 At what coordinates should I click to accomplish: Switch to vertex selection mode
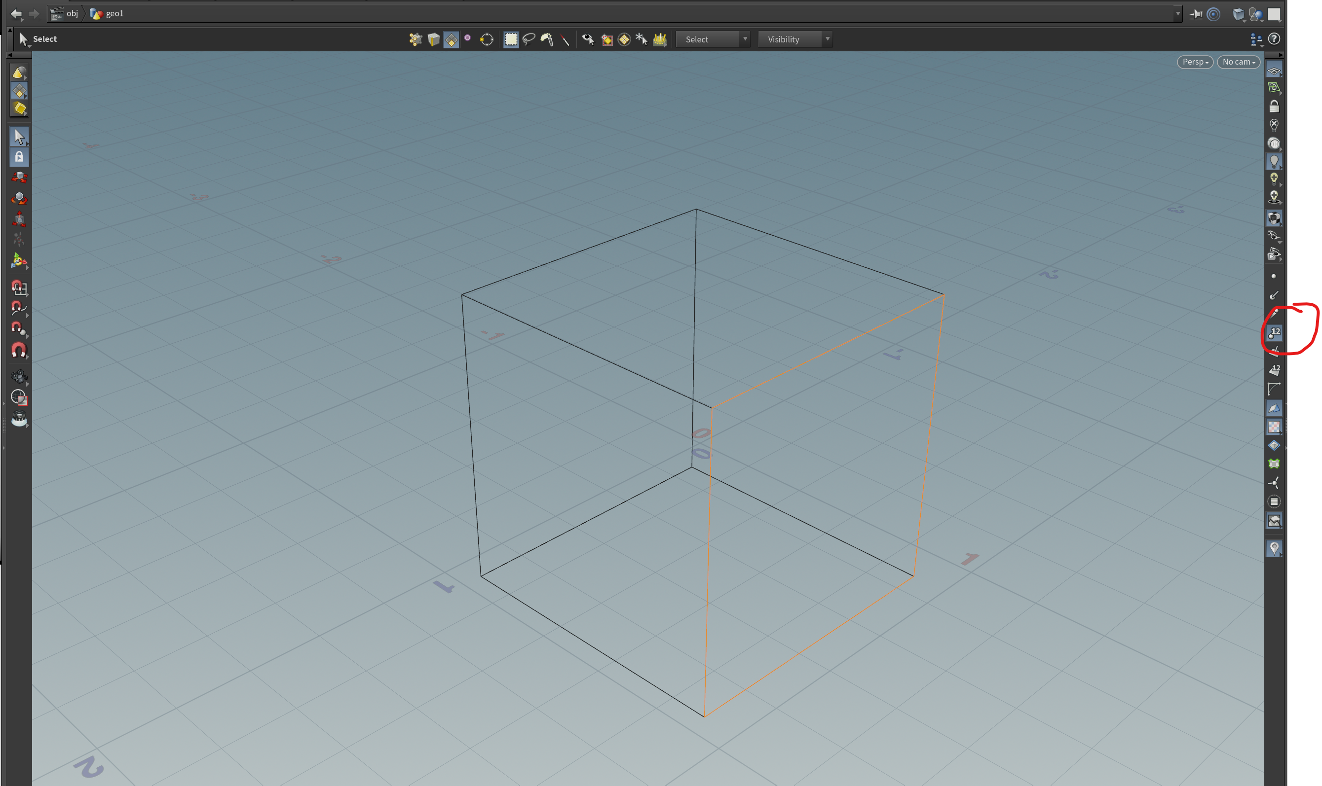(467, 38)
